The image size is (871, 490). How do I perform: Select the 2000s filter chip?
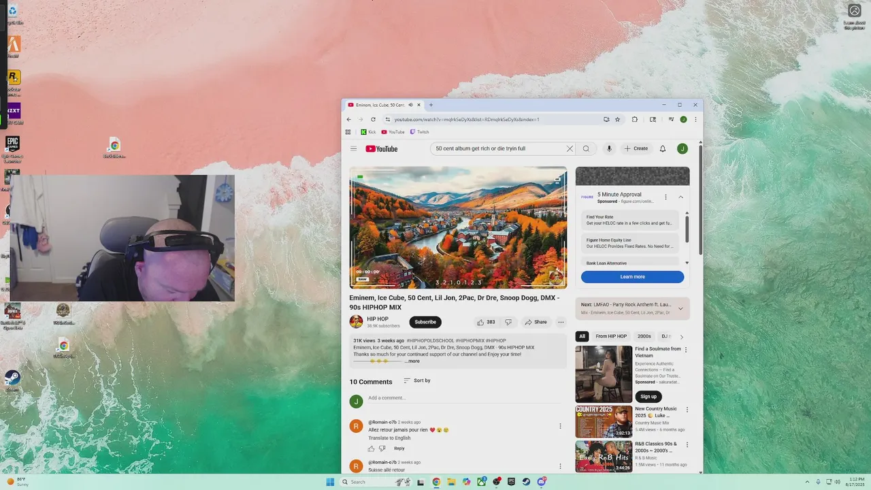pyautogui.click(x=644, y=336)
